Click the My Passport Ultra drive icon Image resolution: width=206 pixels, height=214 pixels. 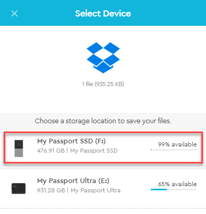19,188
